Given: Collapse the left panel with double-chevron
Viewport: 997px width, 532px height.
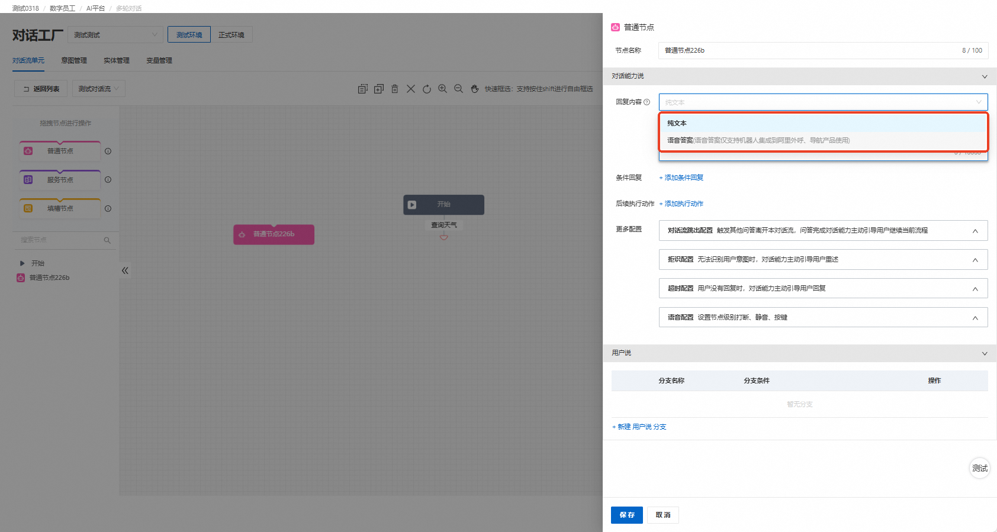Looking at the screenshot, I should point(125,270).
